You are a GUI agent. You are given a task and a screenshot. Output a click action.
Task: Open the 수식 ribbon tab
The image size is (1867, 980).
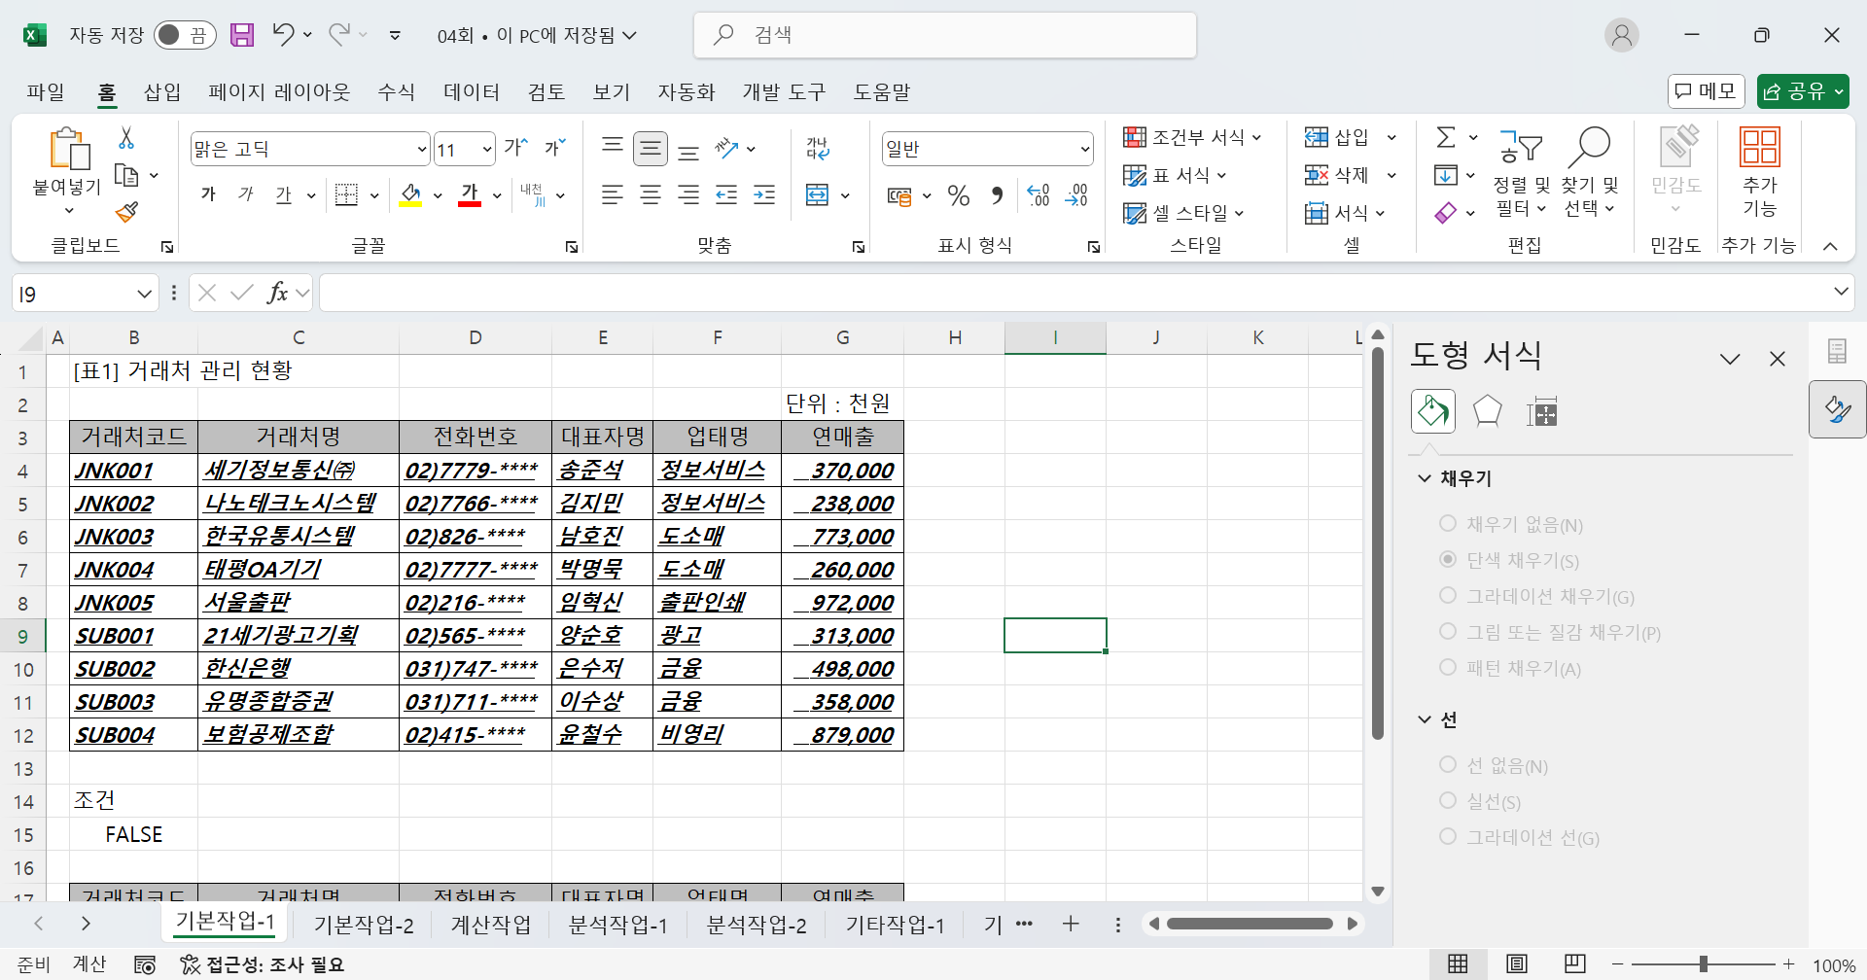click(396, 91)
